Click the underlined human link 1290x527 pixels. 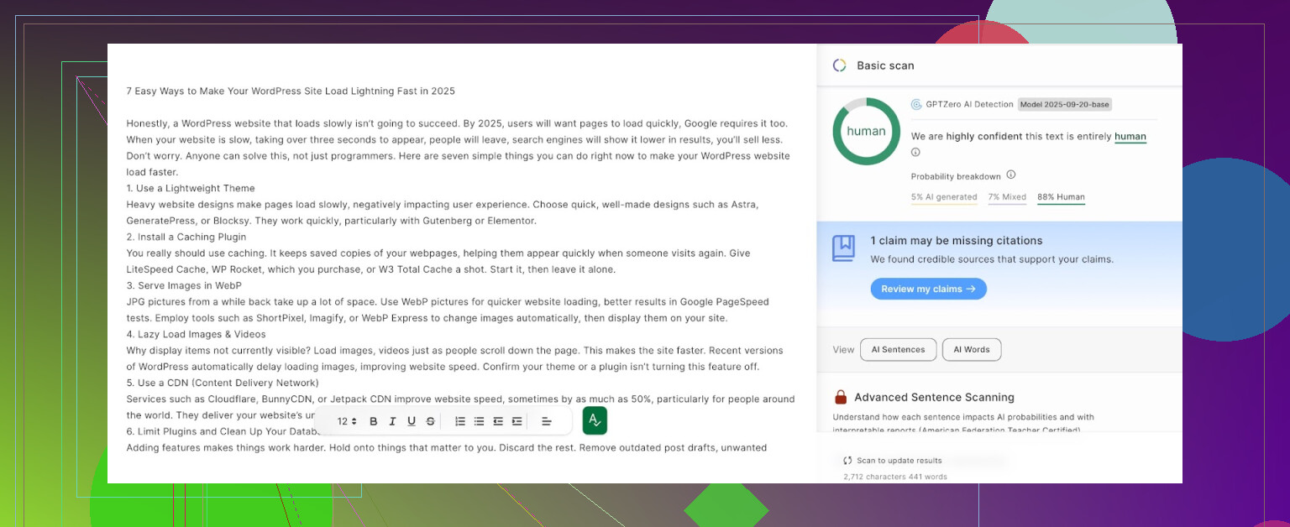click(1130, 137)
